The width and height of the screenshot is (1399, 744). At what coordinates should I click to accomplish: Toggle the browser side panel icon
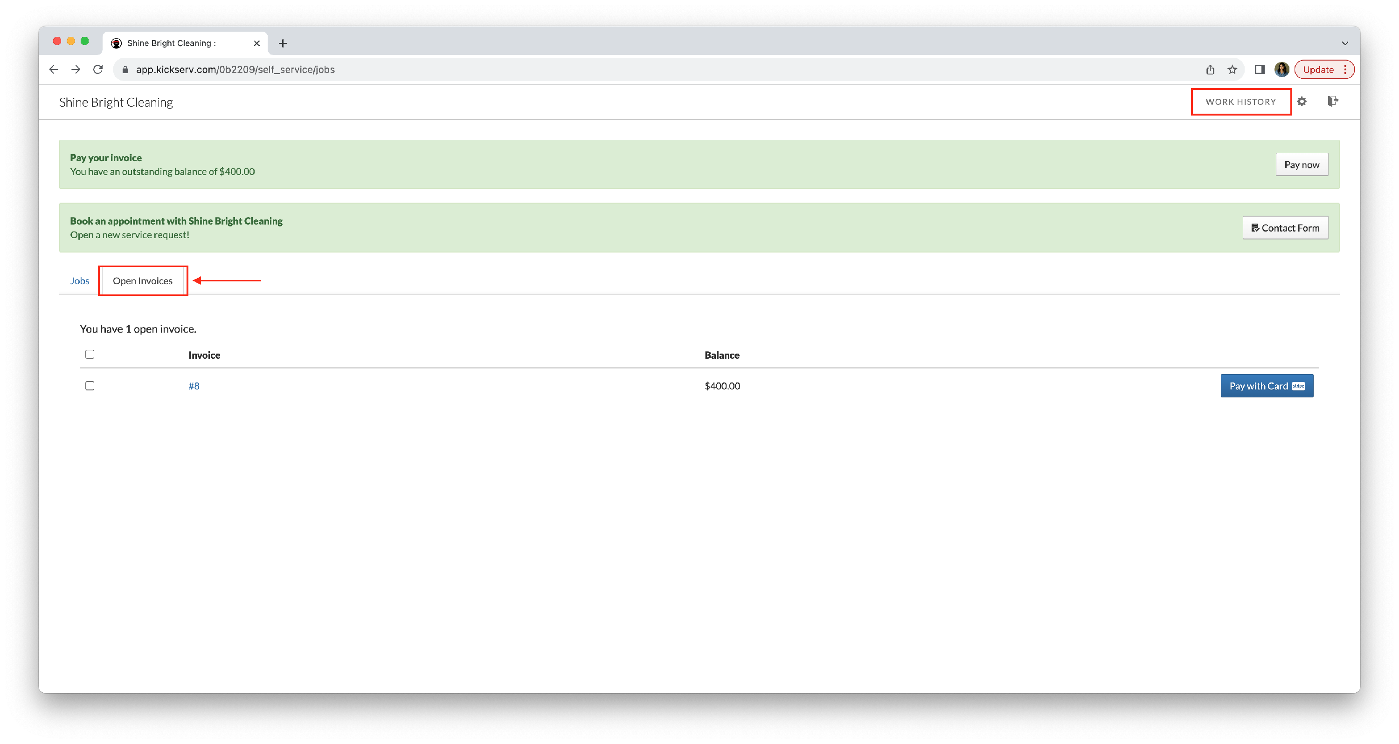(1259, 69)
